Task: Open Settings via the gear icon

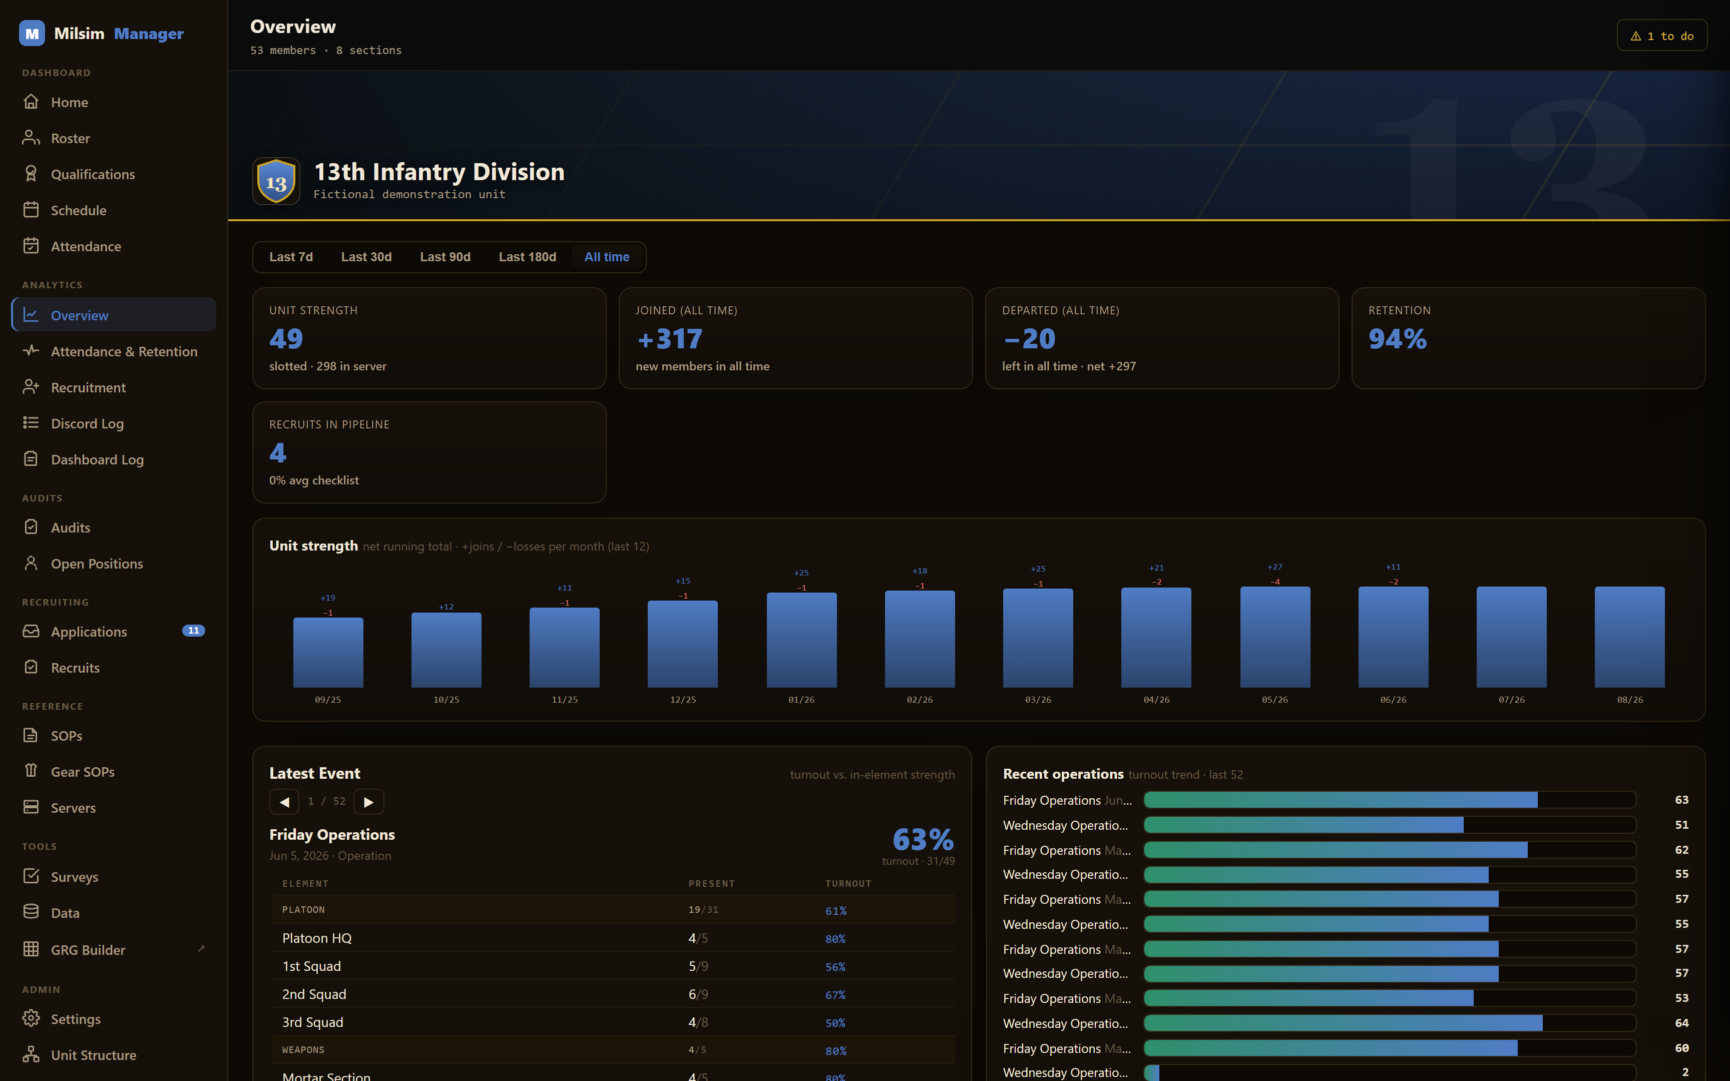Action: tap(31, 1018)
